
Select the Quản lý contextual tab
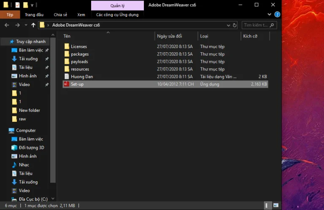(117, 5)
